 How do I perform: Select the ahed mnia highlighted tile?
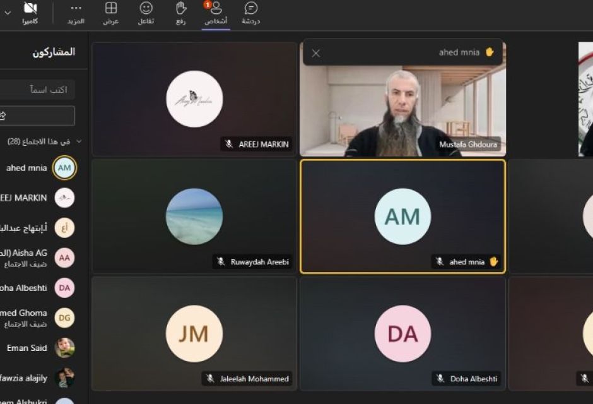[x=402, y=217]
